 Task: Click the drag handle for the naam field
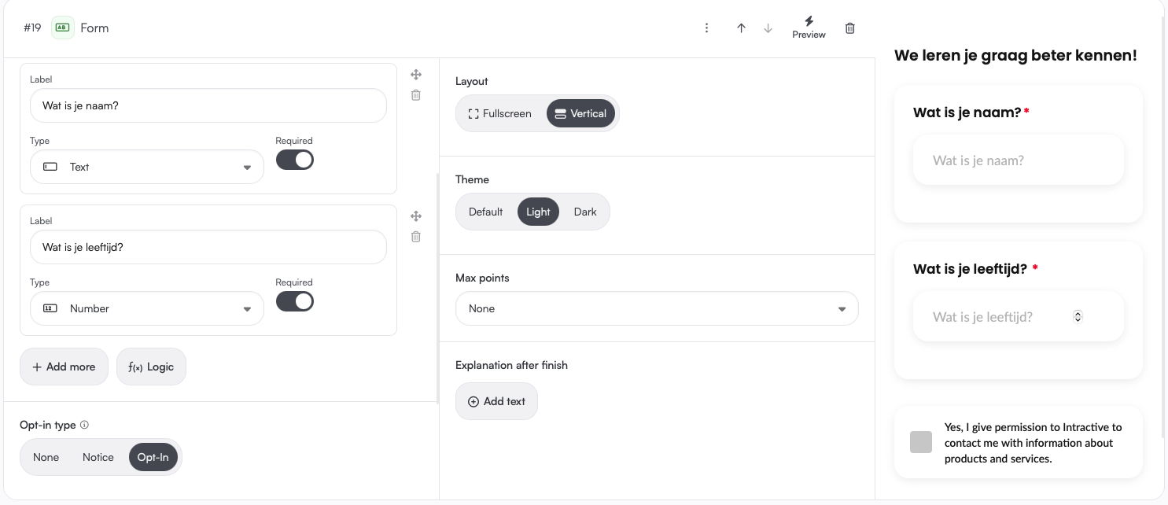point(416,75)
